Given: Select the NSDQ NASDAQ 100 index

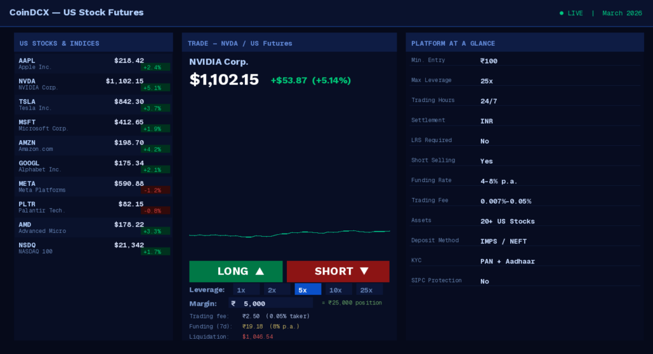Looking at the screenshot, I should point(93,248).
